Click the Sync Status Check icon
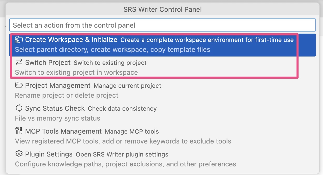 19,108
